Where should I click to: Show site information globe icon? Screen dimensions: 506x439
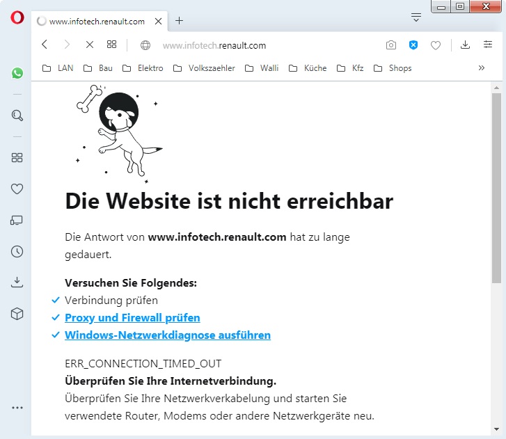click(x=145, y=45)
